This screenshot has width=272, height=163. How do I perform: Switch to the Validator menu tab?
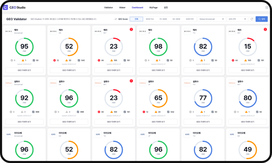(x=108, y=7)
